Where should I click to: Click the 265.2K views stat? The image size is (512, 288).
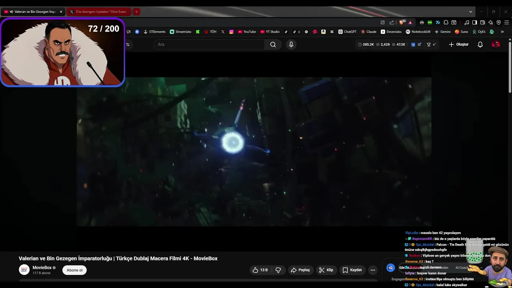tap(366, 44)
